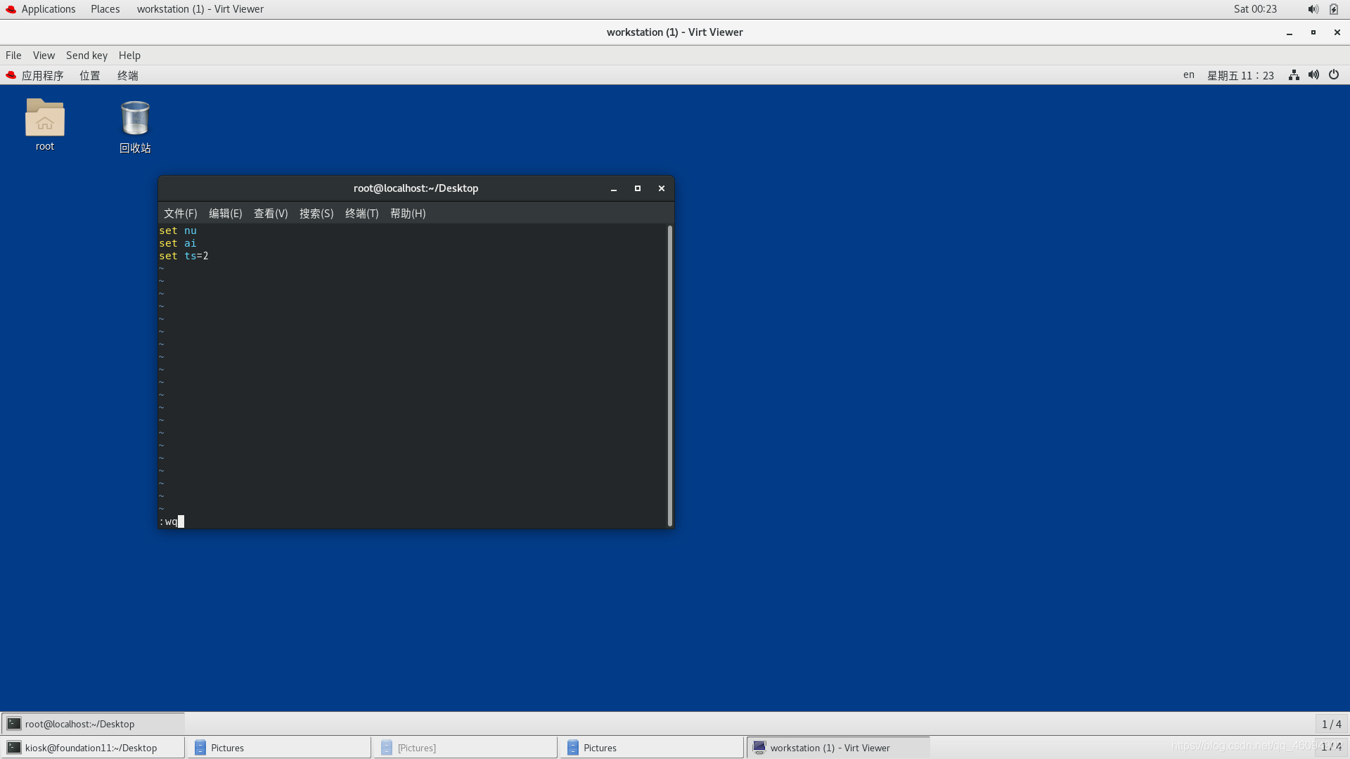Open the root home folder icon

(44, 118)
